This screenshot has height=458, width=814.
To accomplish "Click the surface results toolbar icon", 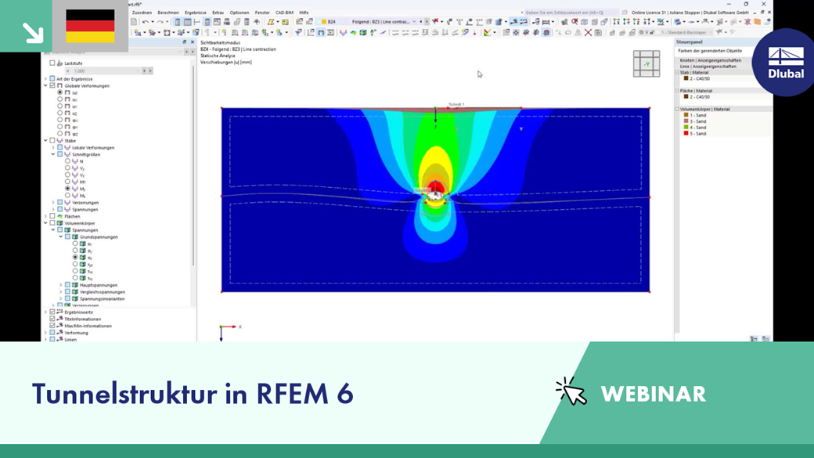I will (x=353, y=33).
